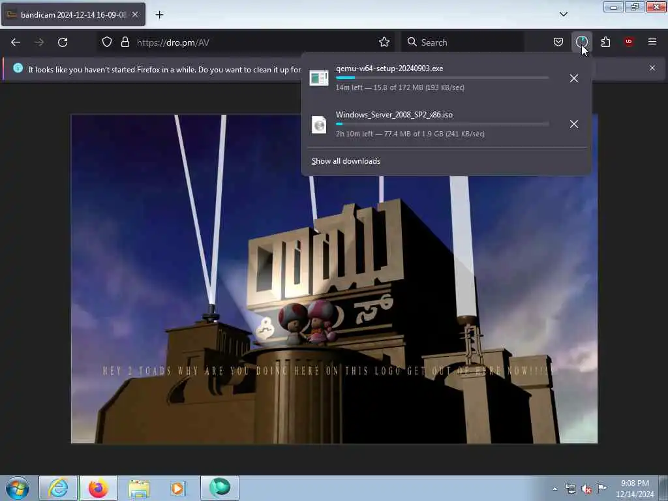Dismiss the Firefox refresh notification bar
This screenshot has width=668, height=501.
pyautogui.click(x=652, y=68)
